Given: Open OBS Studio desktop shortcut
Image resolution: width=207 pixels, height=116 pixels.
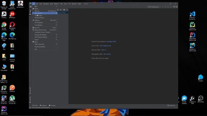Looking at the screenshot, I should tap(201, 99).
